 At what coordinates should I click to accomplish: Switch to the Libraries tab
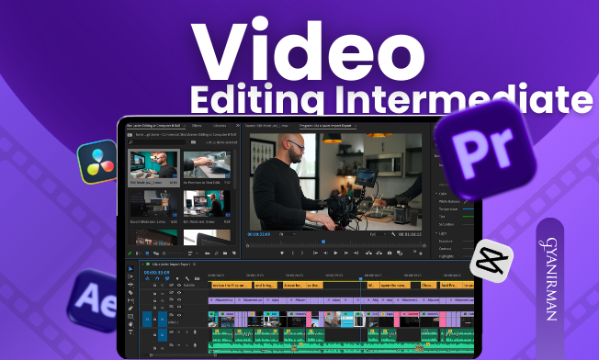coord(220,125)
